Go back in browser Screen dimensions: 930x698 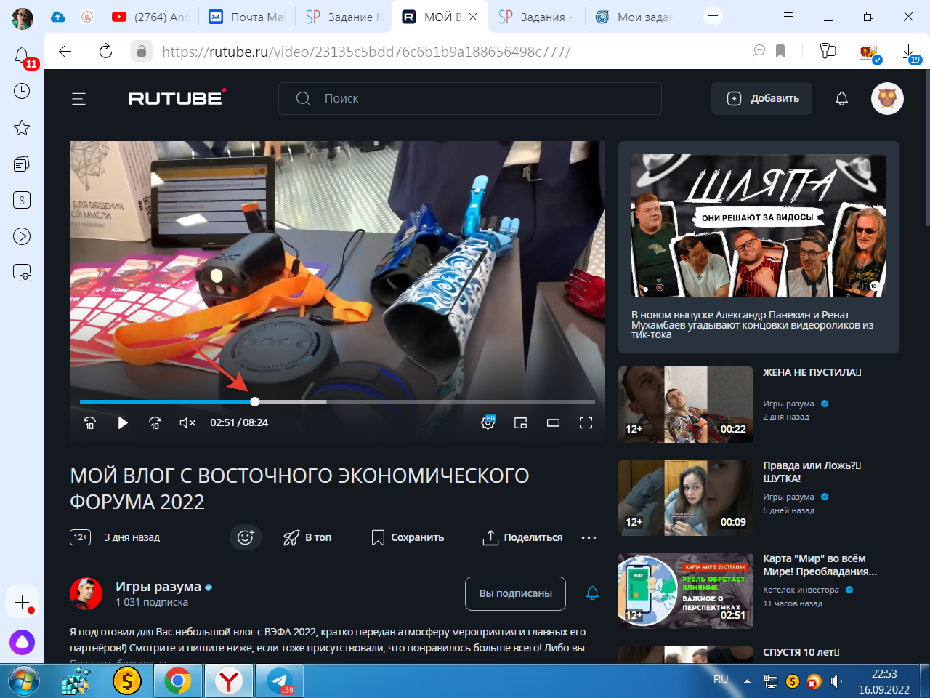click(x=65, y=51)
